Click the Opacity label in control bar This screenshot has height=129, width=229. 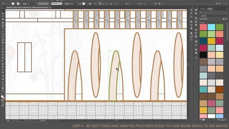click(x=67, y=4)
